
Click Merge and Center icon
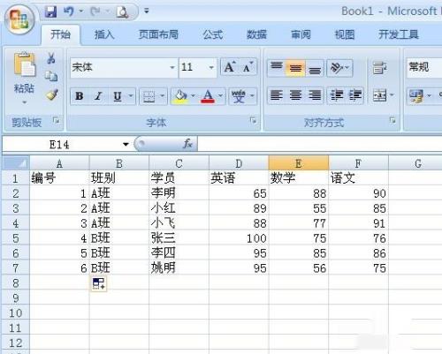(379, 95)
